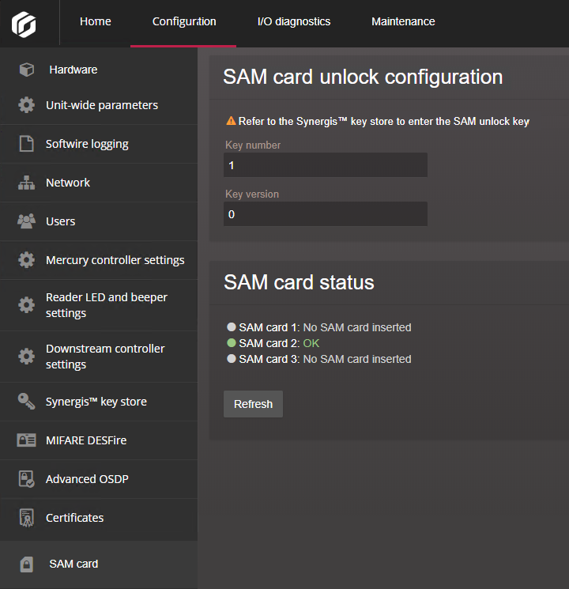
Task: Click the Key number input field
Action: click(x=326, y=165)
